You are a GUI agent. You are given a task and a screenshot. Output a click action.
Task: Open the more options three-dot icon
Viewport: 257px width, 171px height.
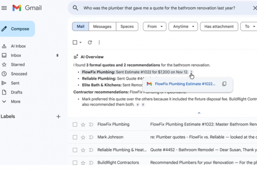[x=99, y=42]
